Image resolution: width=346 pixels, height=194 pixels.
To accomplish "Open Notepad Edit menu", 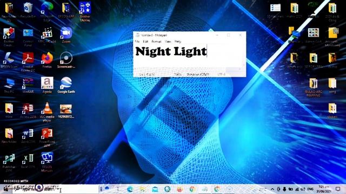I will 145,41.
